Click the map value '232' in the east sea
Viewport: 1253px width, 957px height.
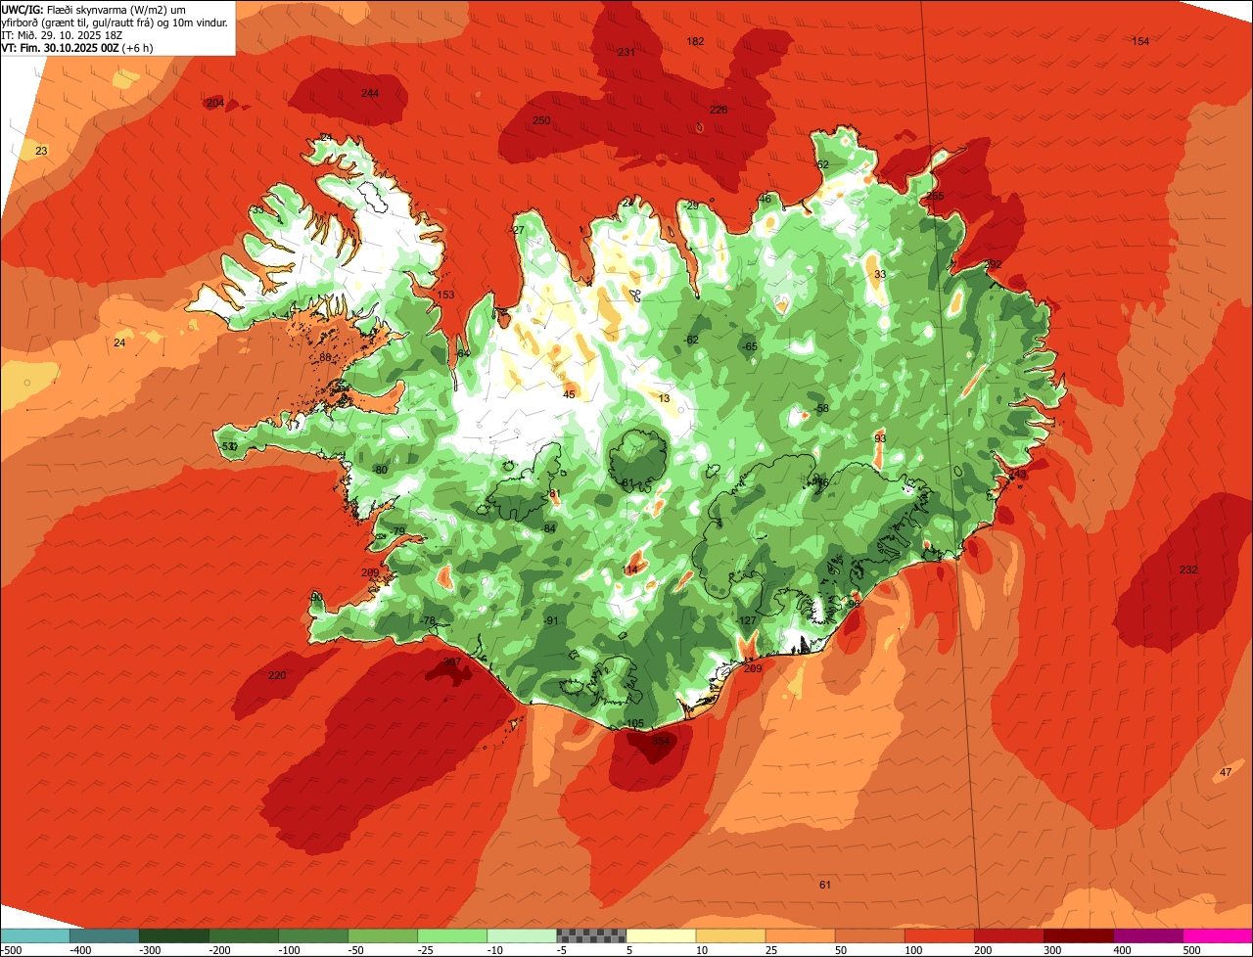coord(1188,570)
